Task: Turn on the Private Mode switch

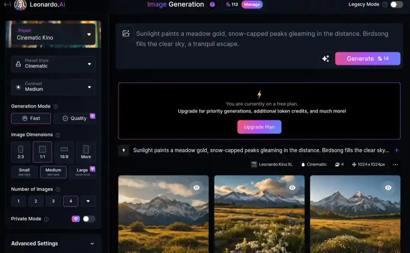Action: [89, 219]
